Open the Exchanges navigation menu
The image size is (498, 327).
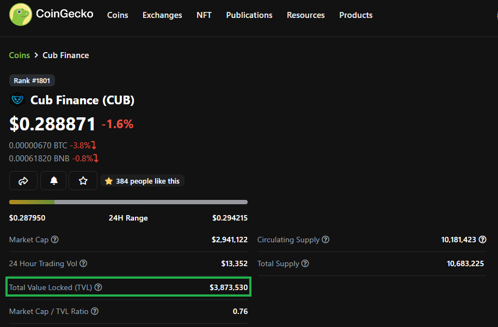pyautogui.click(x=162, y=15)
